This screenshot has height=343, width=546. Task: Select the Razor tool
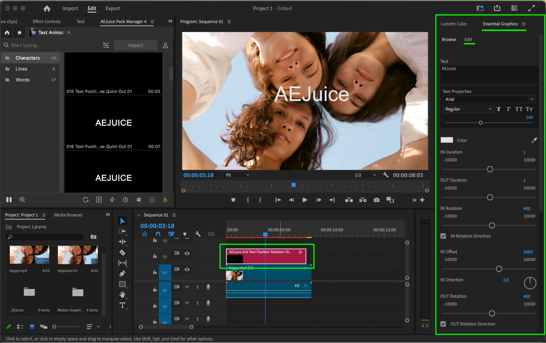coord(122,252)
